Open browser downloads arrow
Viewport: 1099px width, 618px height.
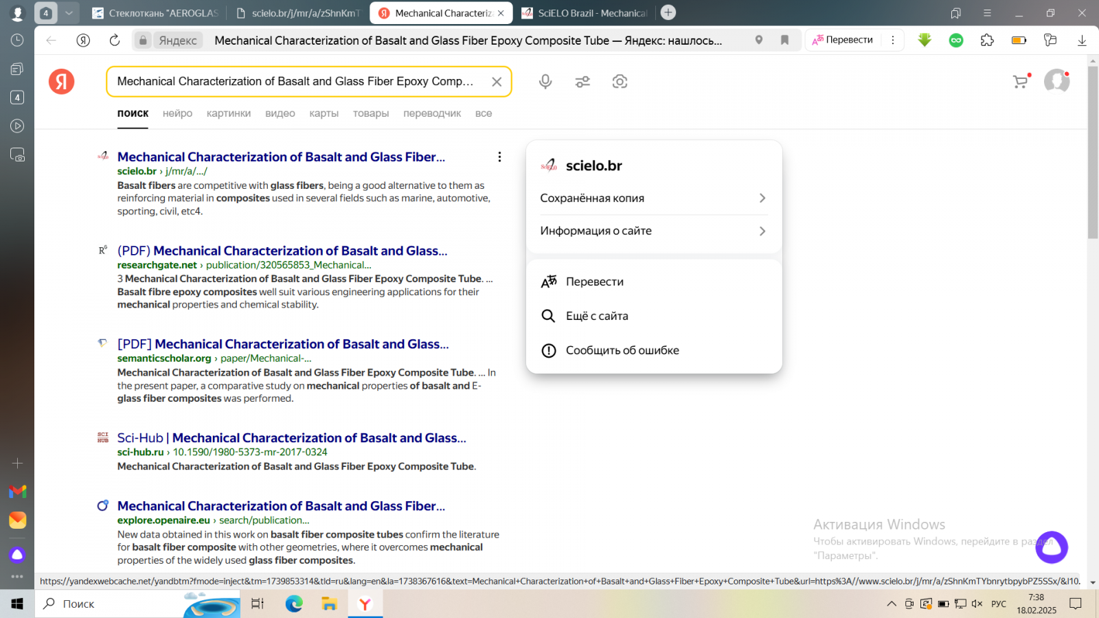1082,41
